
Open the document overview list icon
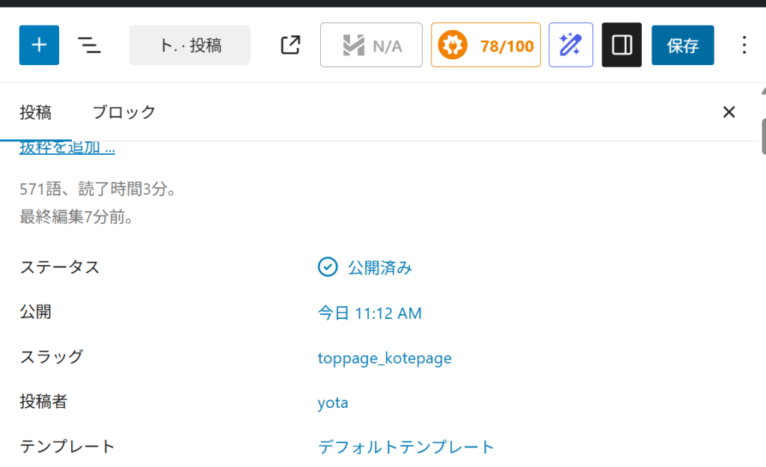coord(90,45)
